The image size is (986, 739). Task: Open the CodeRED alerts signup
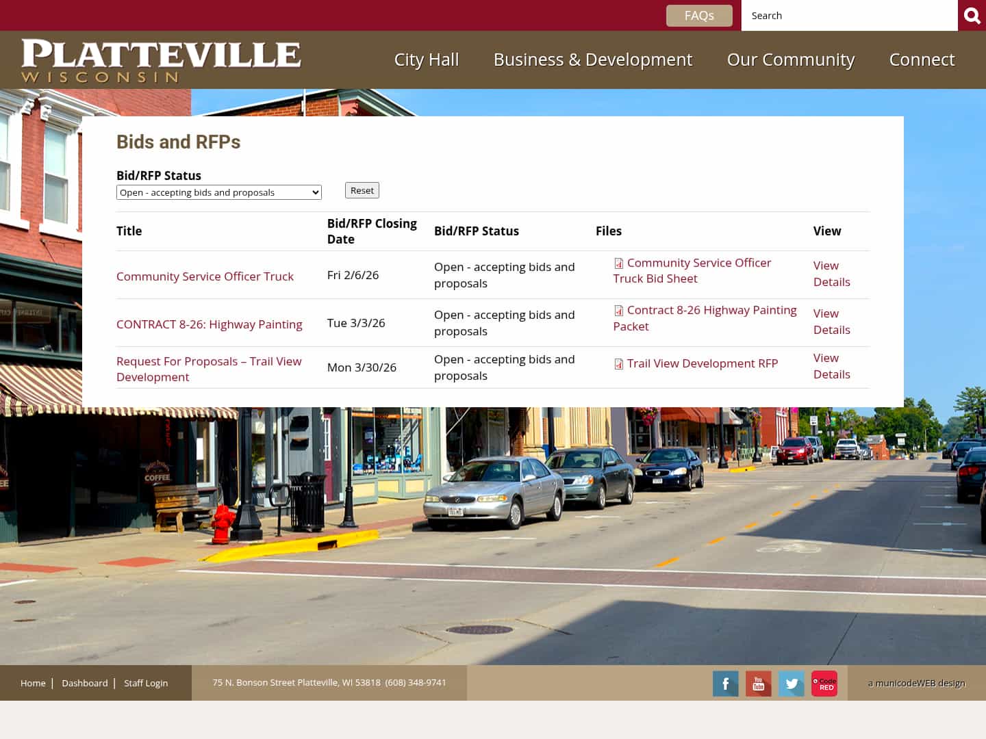(x=824, y=683)
